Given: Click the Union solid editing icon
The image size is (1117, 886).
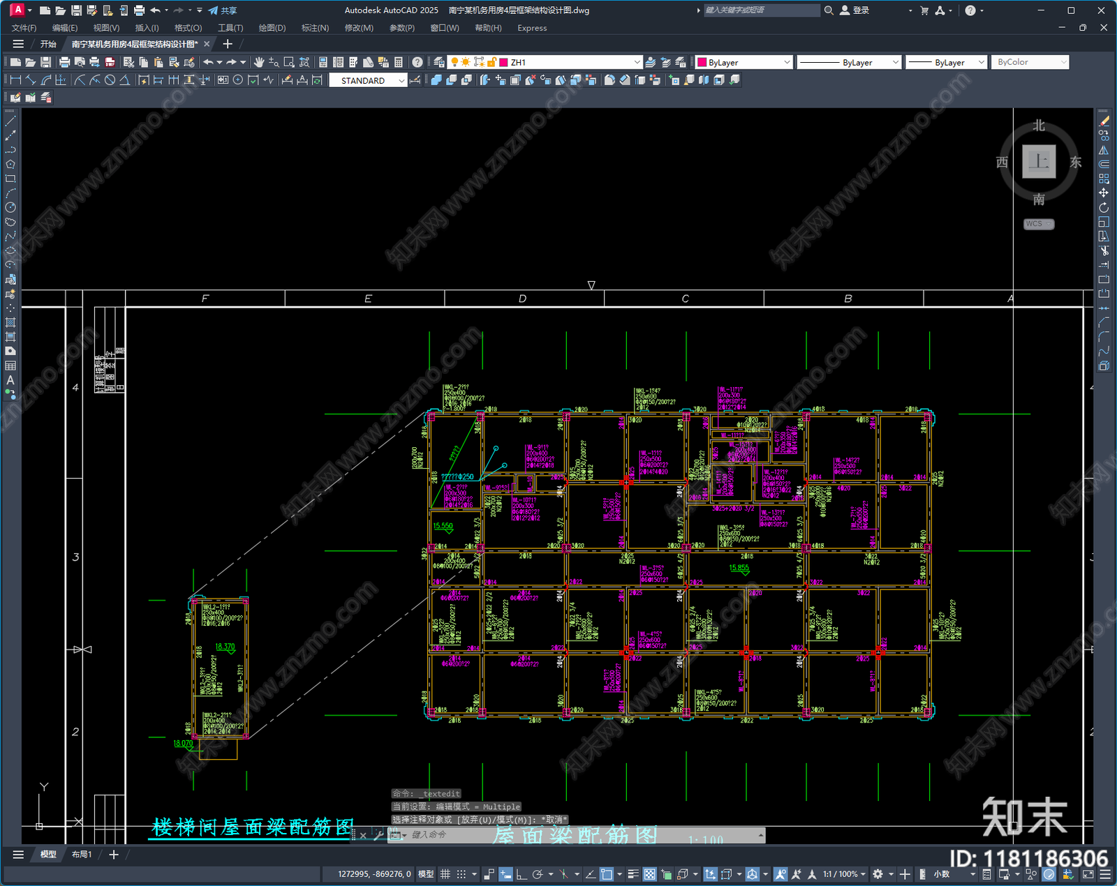Looking at the screenshot, I should tap(436, 80).
